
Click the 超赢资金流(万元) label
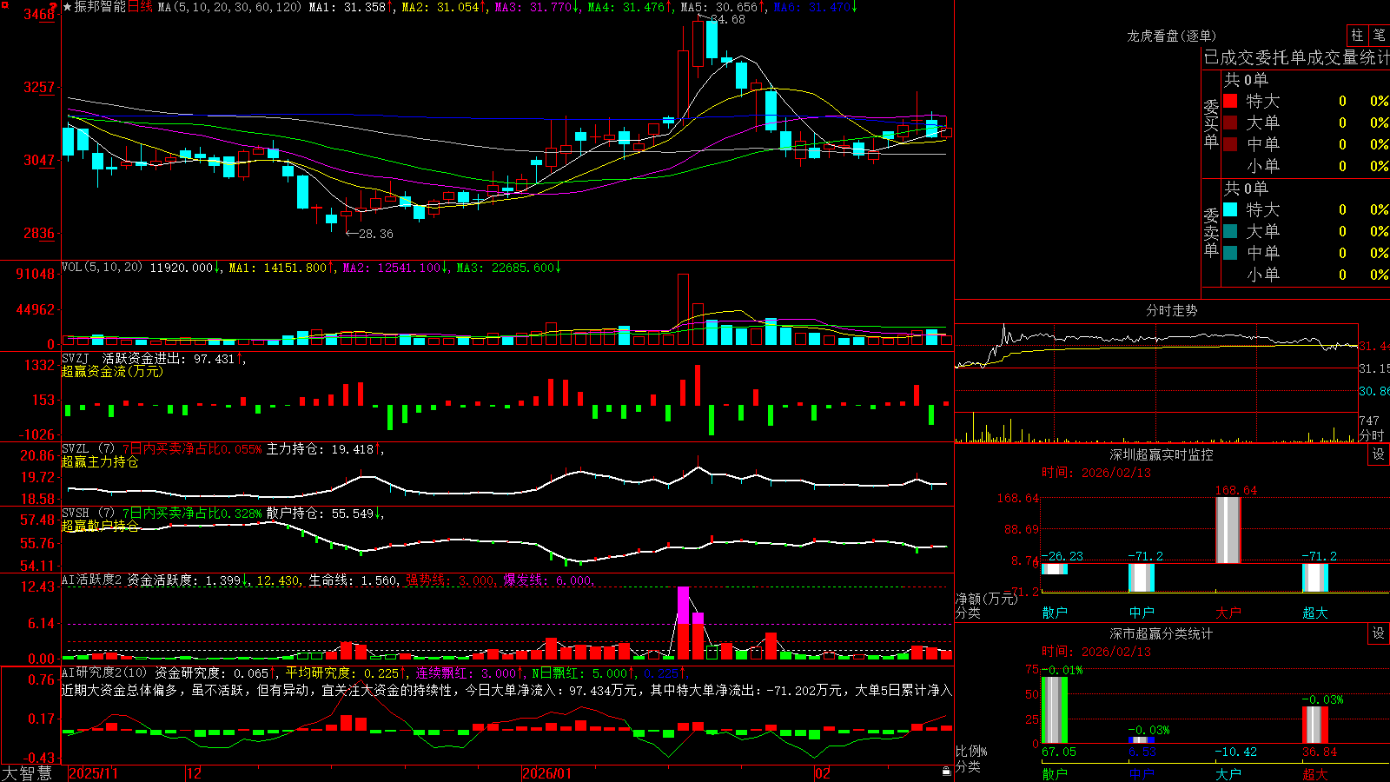click(x=112, y=371)
